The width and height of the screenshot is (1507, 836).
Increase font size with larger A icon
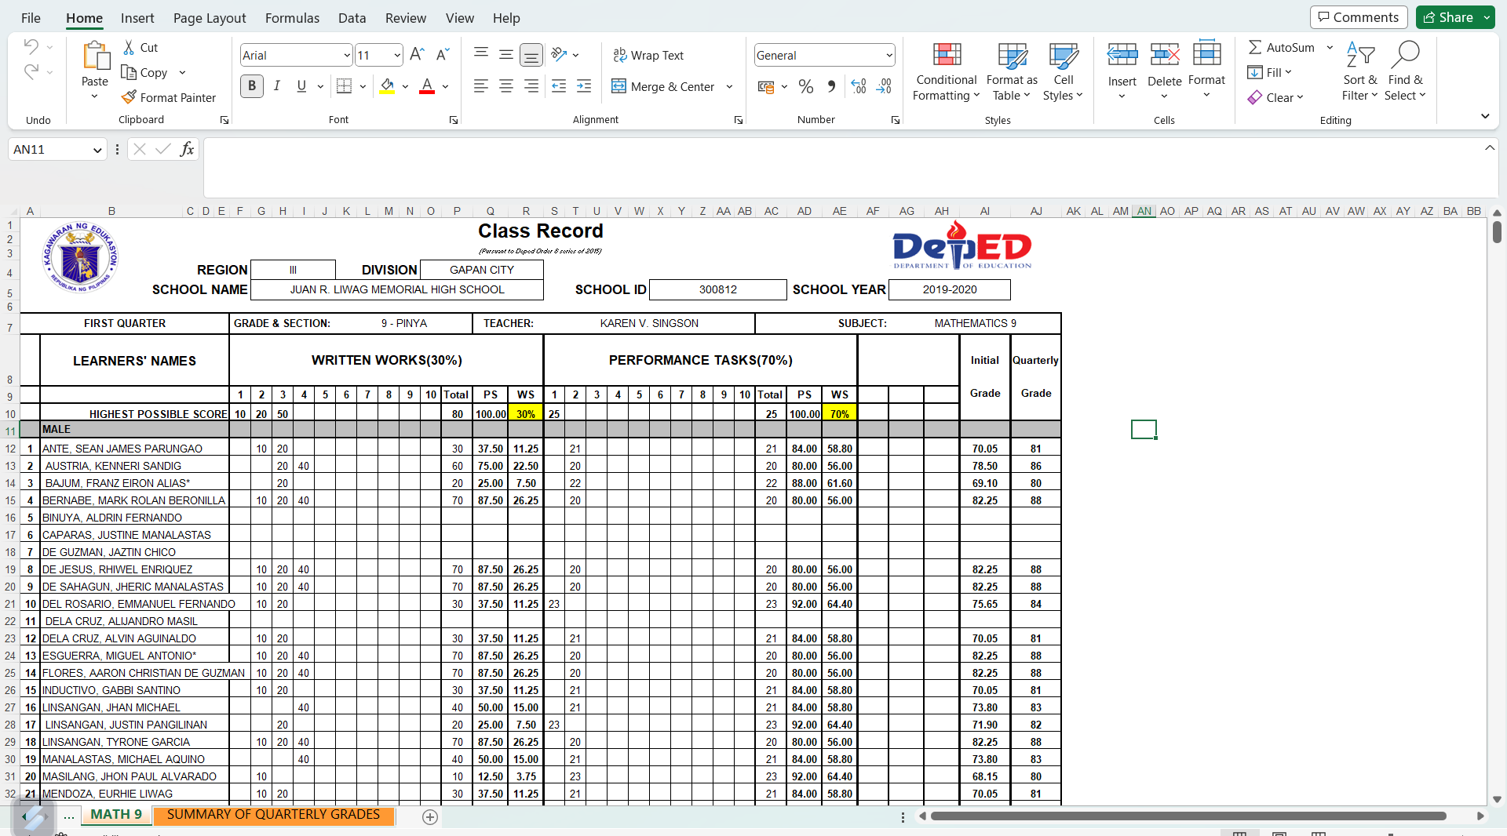pyautogui.click(x=417, y=54)
